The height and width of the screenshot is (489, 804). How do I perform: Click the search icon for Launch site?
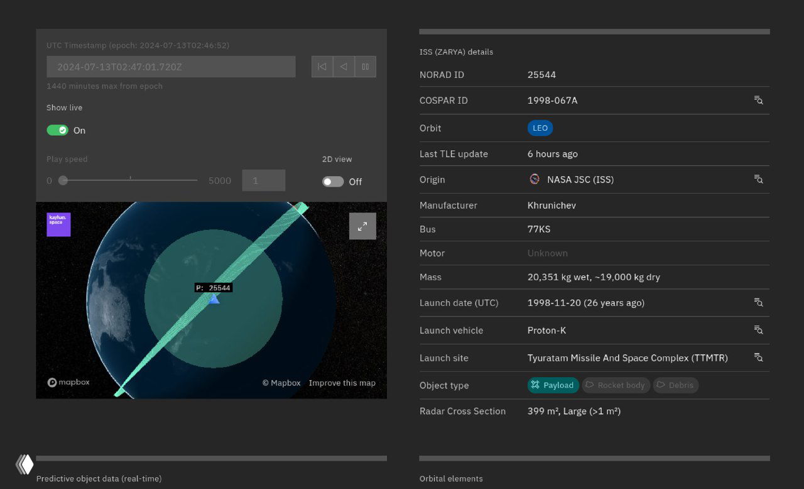[x=759, y=358]
